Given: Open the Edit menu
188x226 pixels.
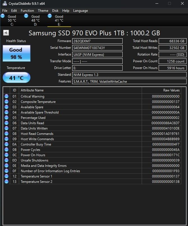Looking at the screenshot, I should coord(14,11).
